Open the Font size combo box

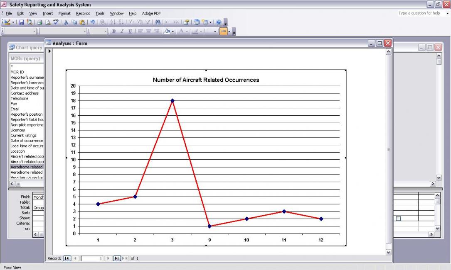tap(99, 31)
